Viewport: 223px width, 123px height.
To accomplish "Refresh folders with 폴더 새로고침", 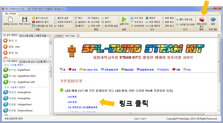I will [x=184, y=19].
